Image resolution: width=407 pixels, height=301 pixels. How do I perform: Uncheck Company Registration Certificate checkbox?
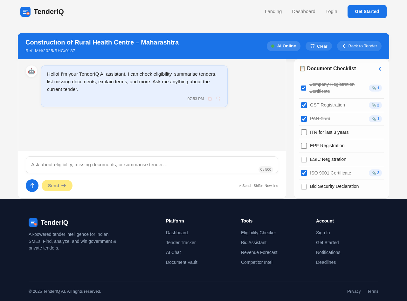tap(304, 88)
